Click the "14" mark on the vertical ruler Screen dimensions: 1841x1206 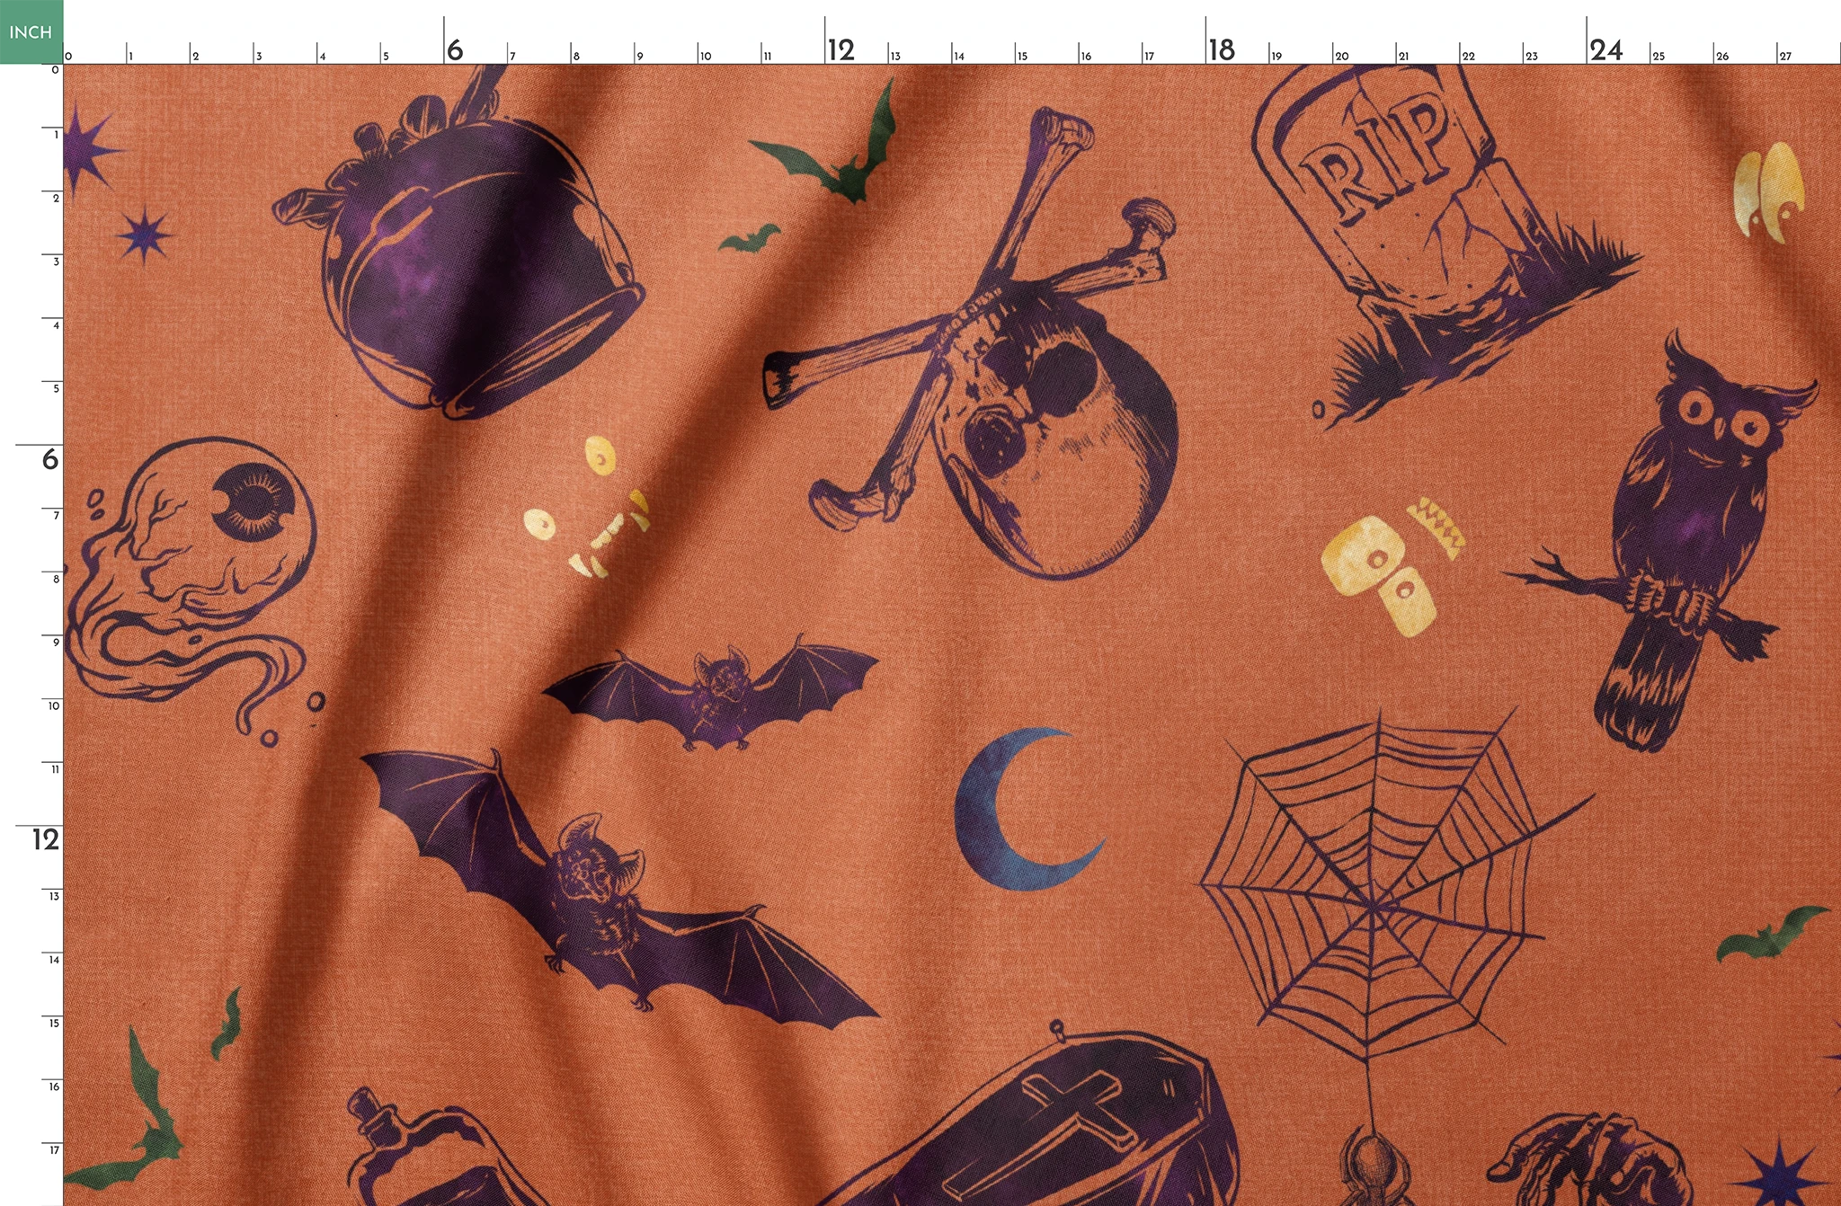pos(54,960)
